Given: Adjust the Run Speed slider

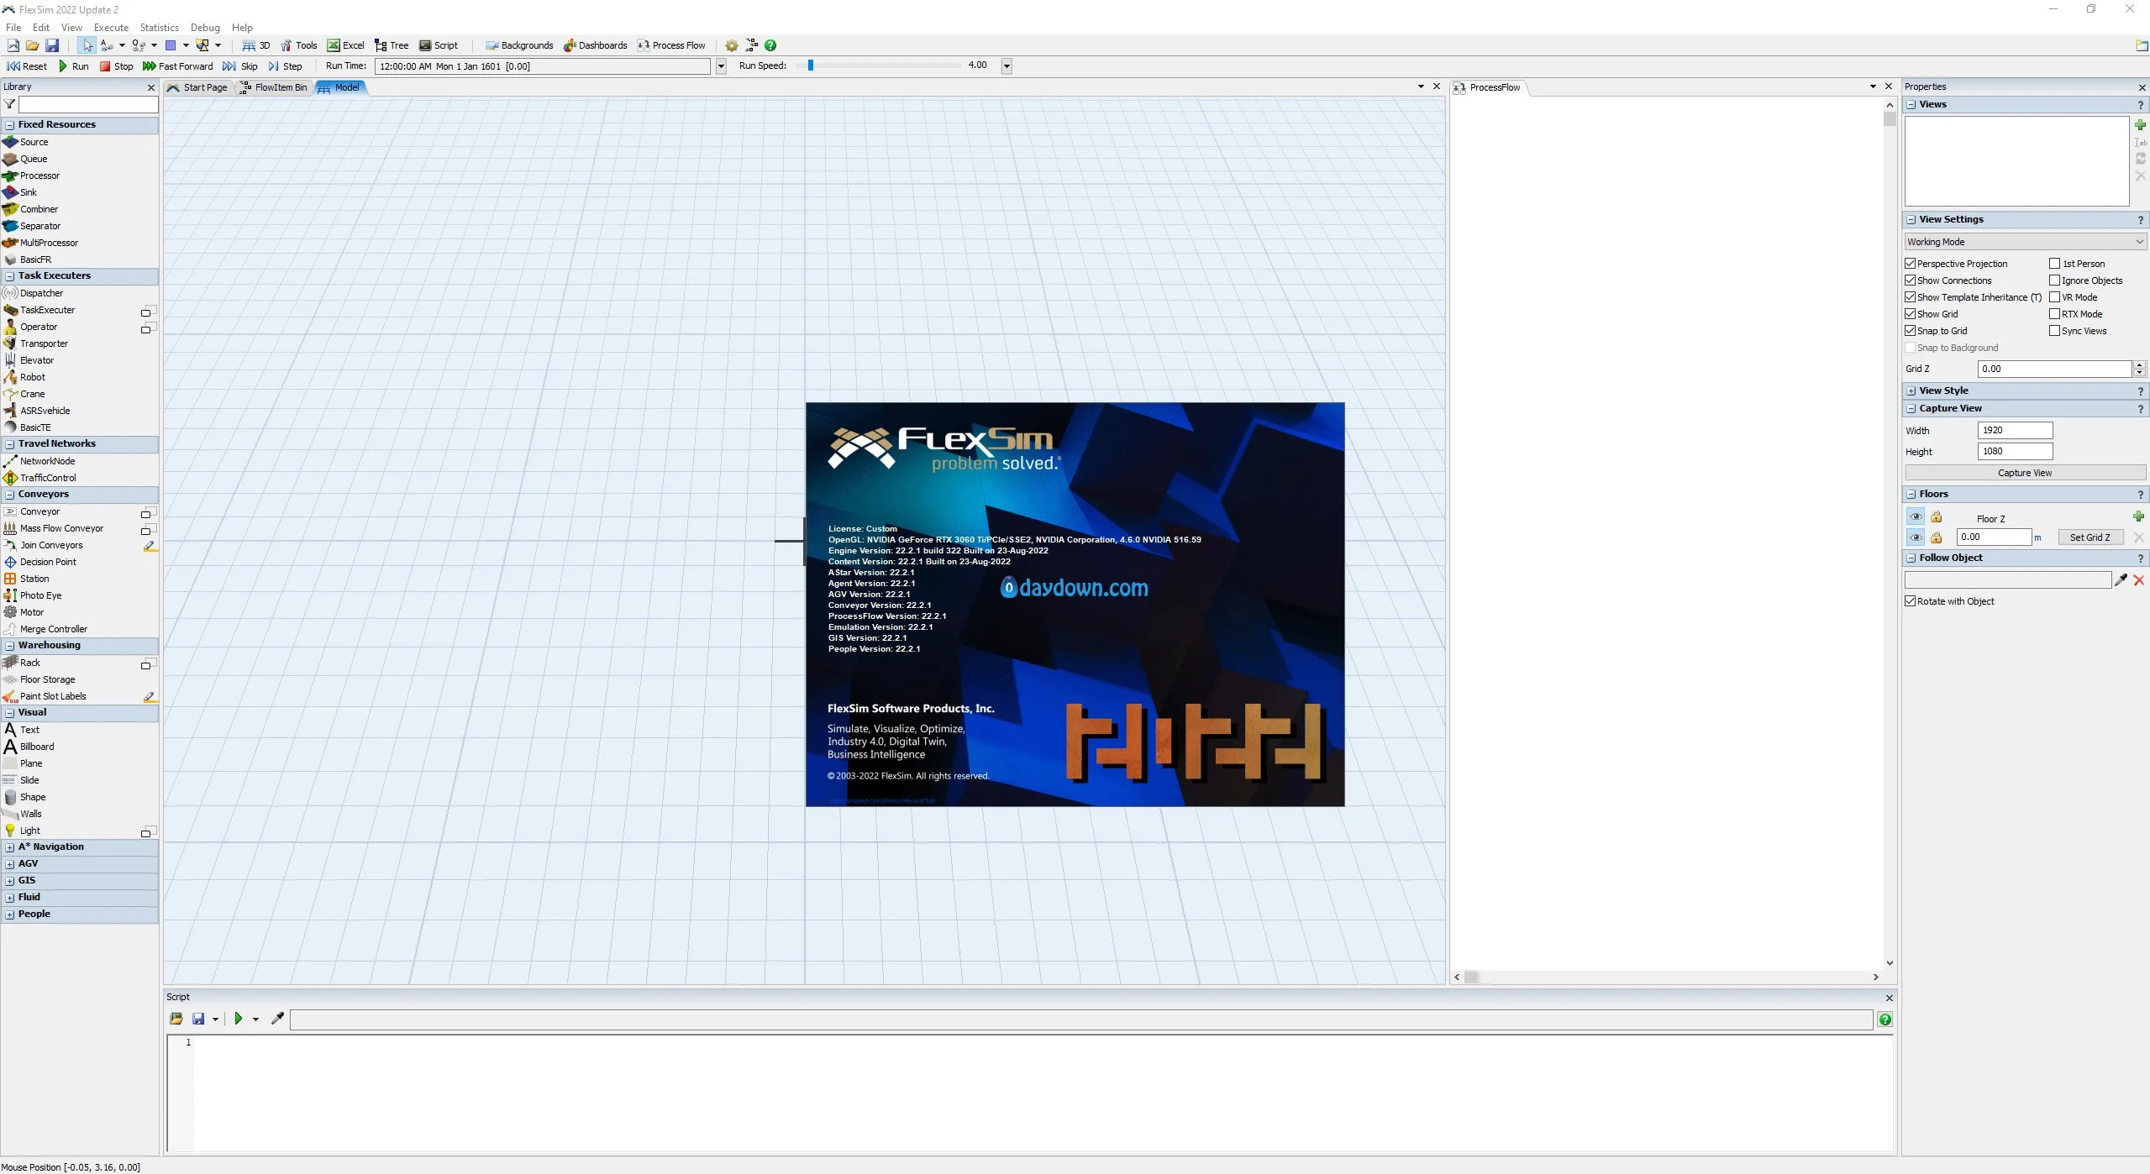Looking at the screenshot, I should [x=811, y=66].
